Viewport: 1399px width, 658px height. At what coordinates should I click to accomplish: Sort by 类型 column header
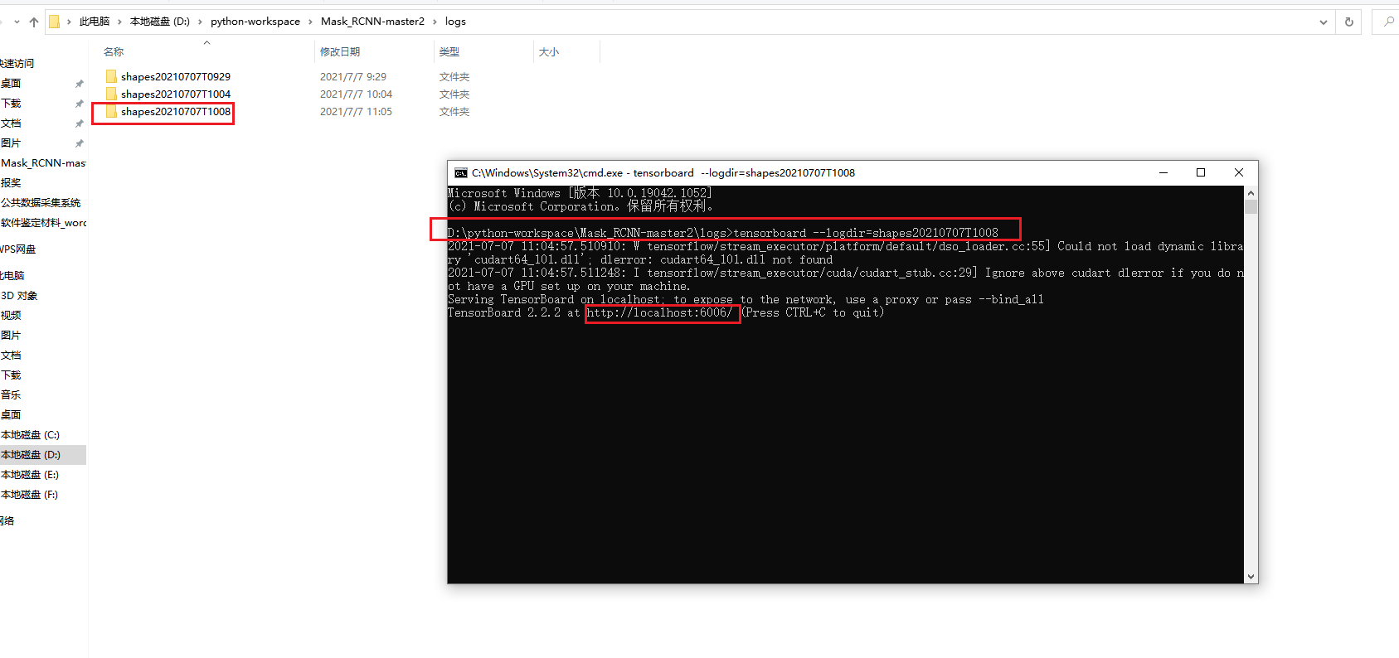click(449, 51)
